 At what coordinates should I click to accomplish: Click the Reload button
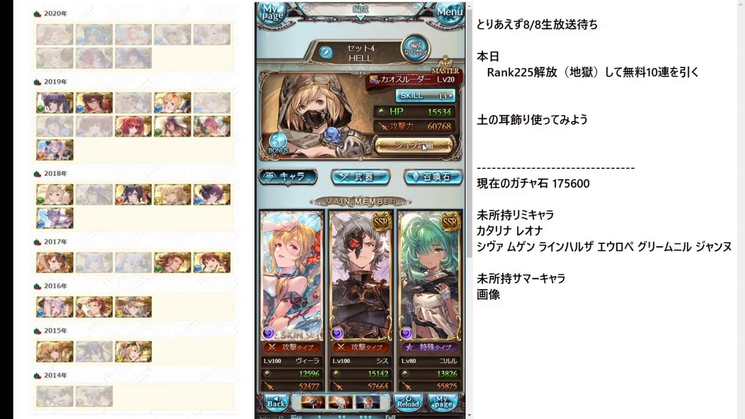pyautogui.click(x=408, y=402)
